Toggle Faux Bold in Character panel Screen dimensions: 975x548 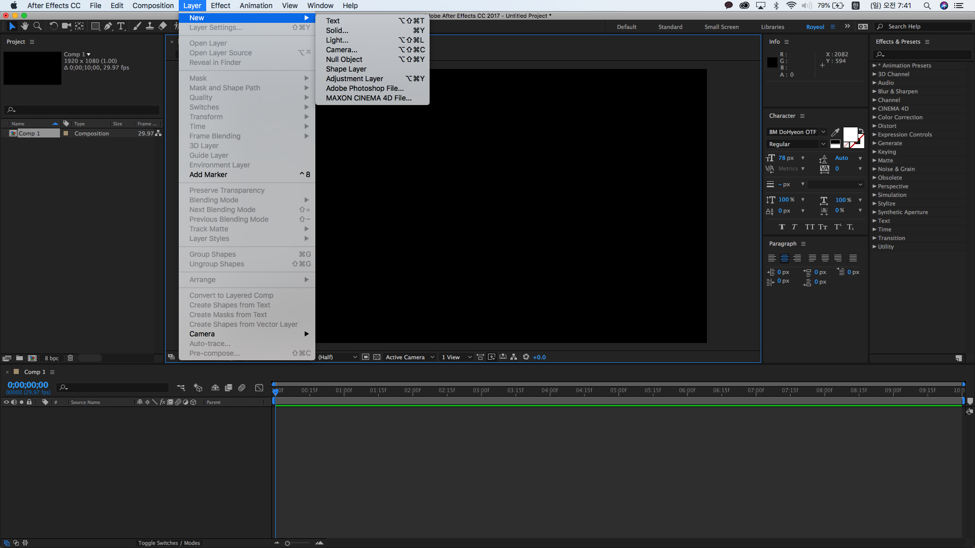click(x=782, y=227)
